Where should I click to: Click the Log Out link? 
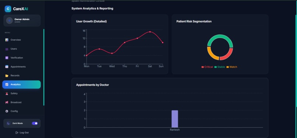(x=22, y=132)
